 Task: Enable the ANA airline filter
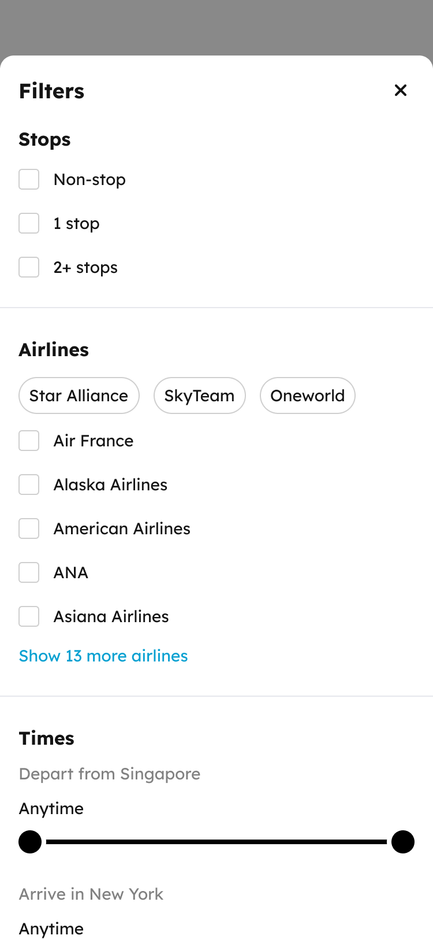(29, 572)
